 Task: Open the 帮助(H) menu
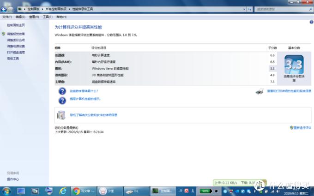[x=61, y=17]
